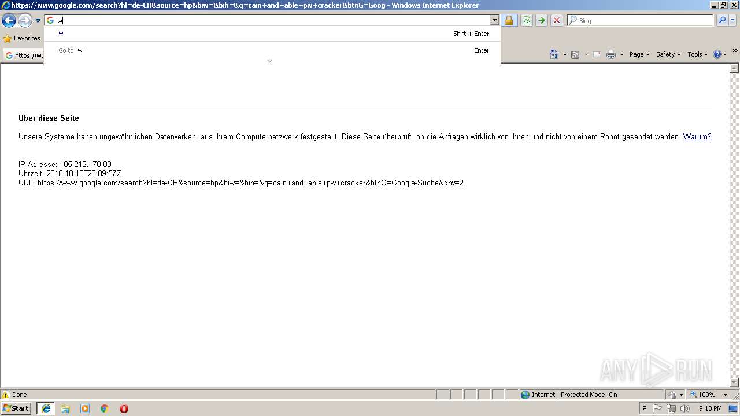Click the Bing search magnifier button
The width and height of the screenshot is (740, 416).
click(722, 20)
